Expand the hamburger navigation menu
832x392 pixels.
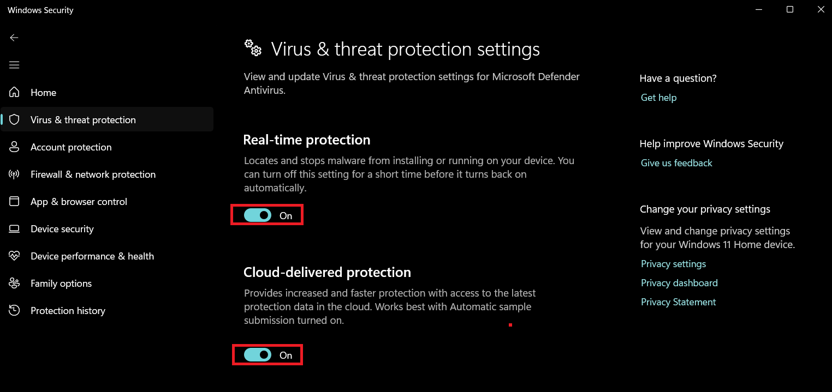14,65
